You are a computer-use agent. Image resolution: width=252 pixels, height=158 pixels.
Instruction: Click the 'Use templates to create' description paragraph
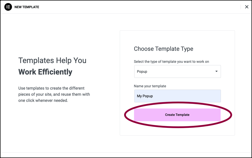(x=54, y=94)
